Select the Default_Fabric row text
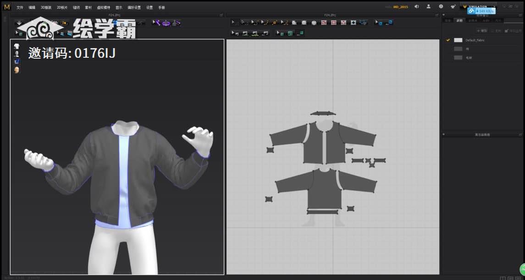The image size is (525, 280). tap(475, 40)
